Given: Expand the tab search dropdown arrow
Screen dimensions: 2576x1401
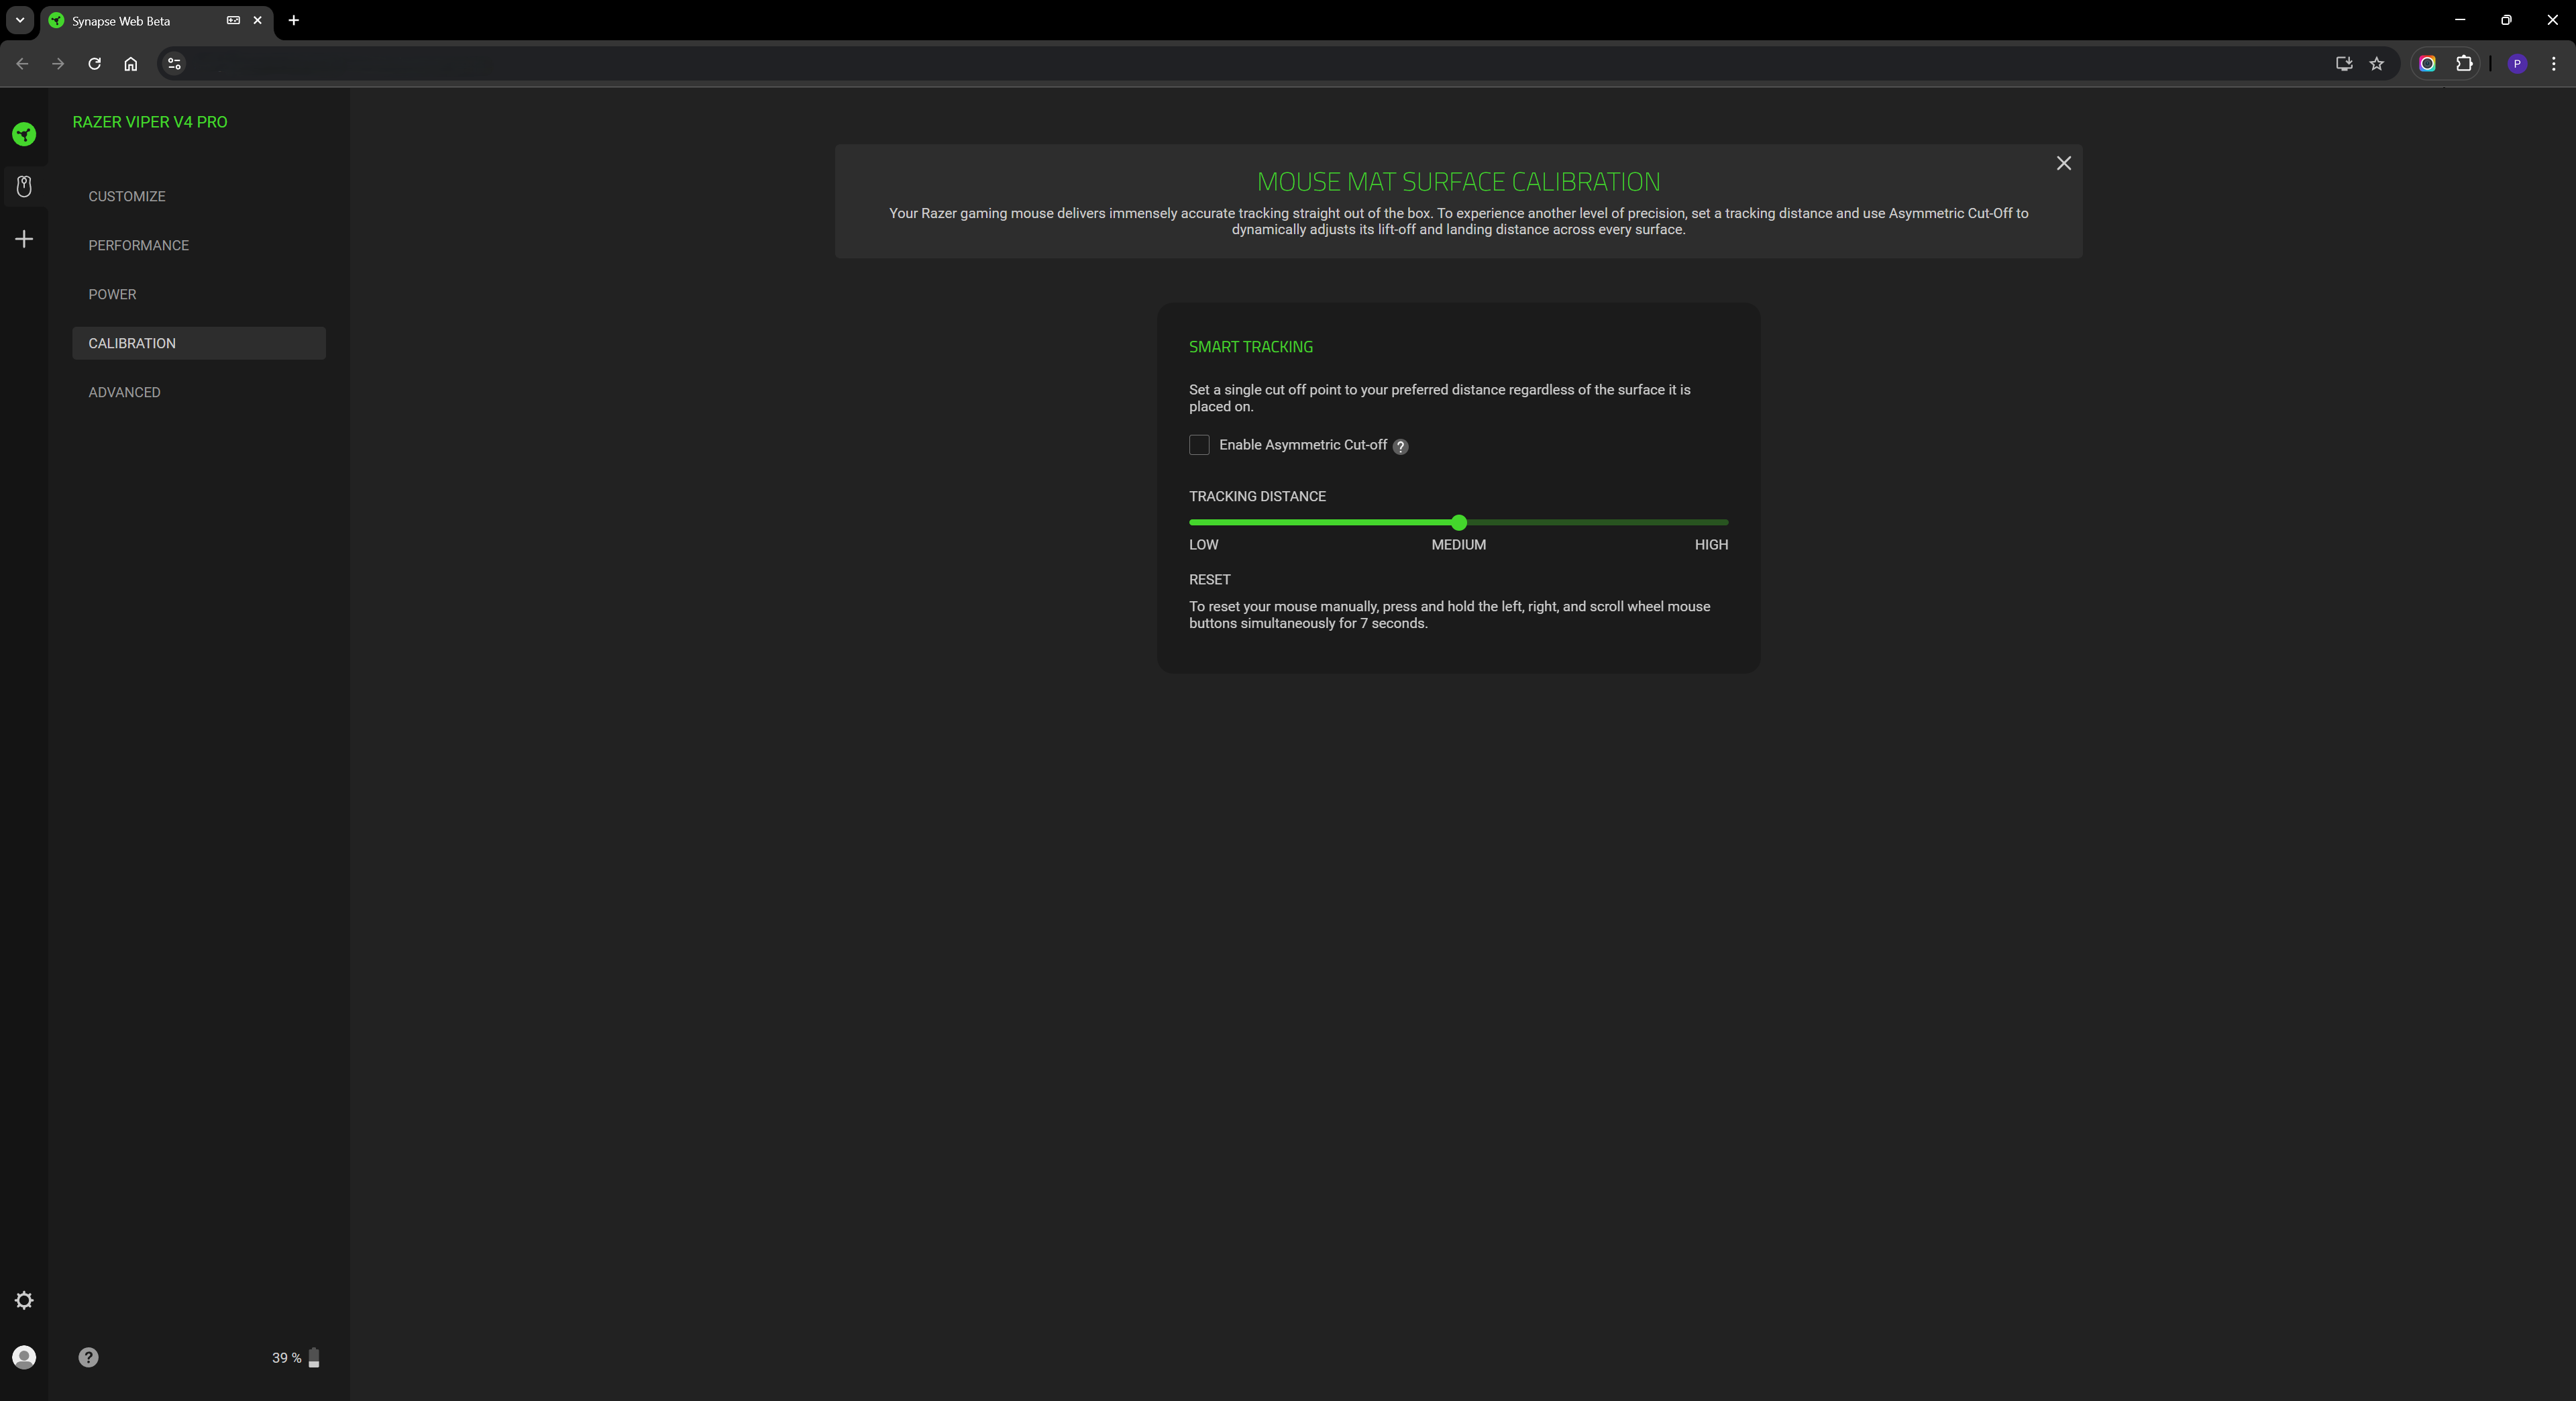Looking at the screenshot, I should (19, 20).
